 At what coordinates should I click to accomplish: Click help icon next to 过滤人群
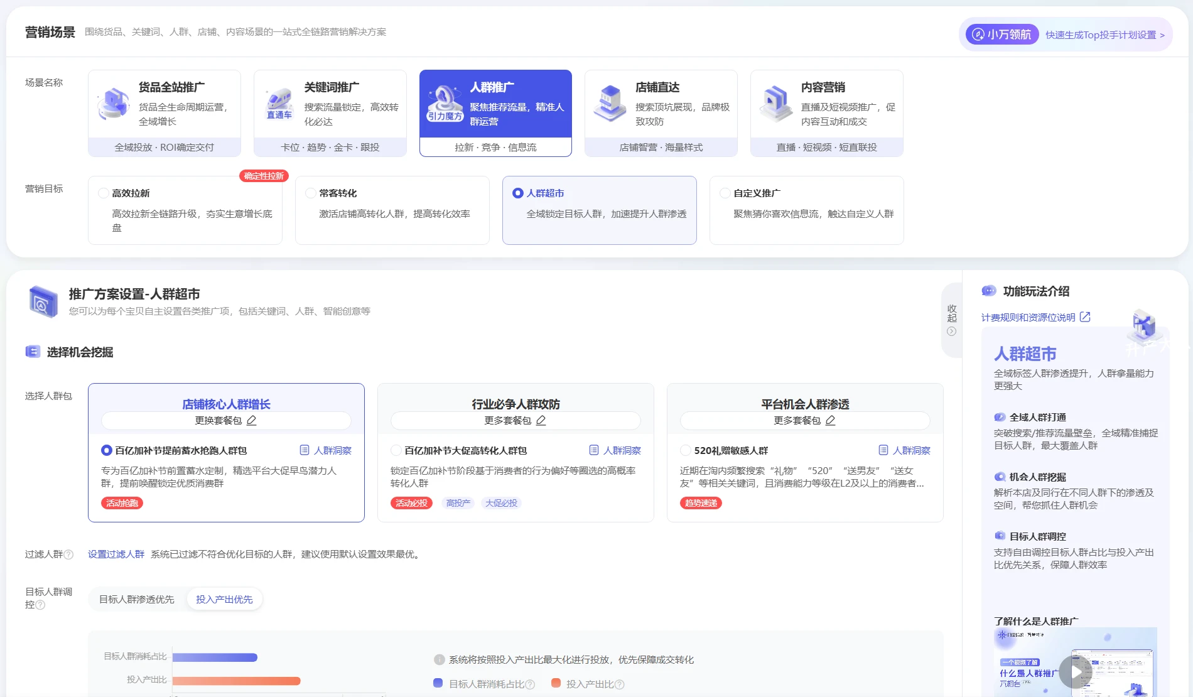coord(69,554)
